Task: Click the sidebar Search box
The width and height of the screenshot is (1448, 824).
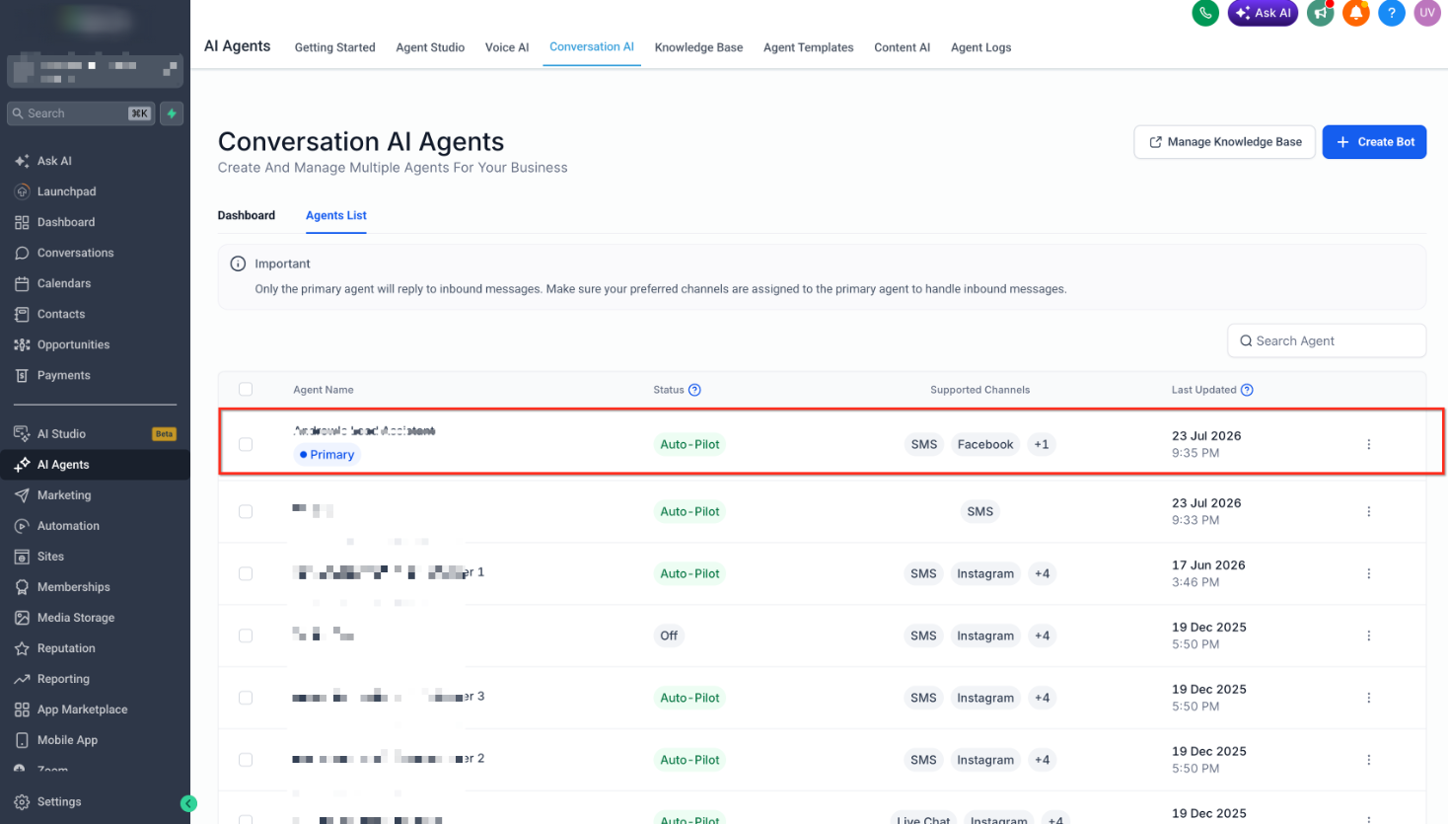Action: [x=81, y=113]
